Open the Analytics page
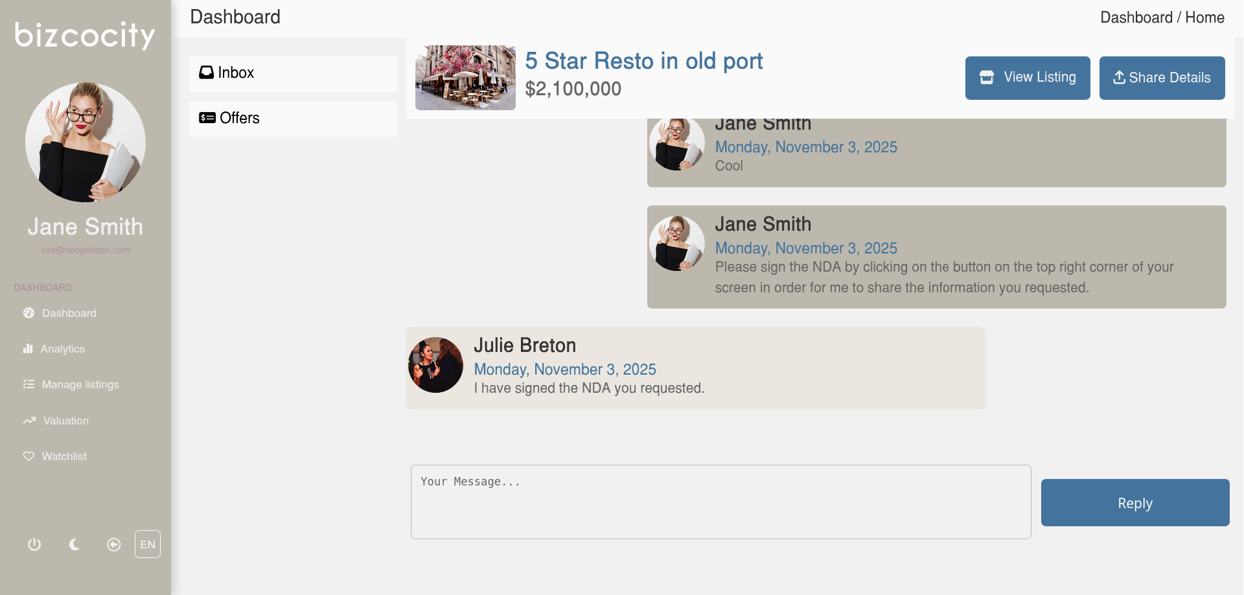 [62, 349]
